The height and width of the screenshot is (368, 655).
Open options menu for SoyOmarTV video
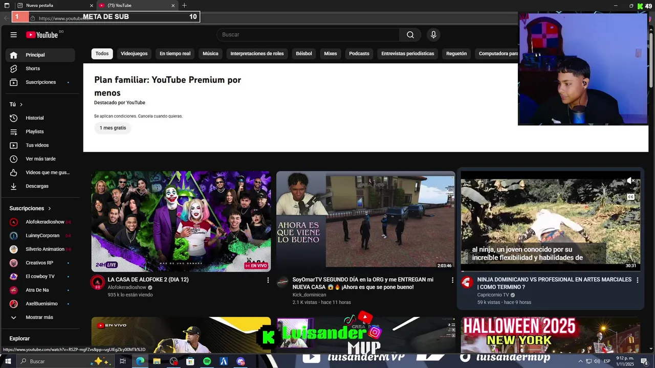452,280
